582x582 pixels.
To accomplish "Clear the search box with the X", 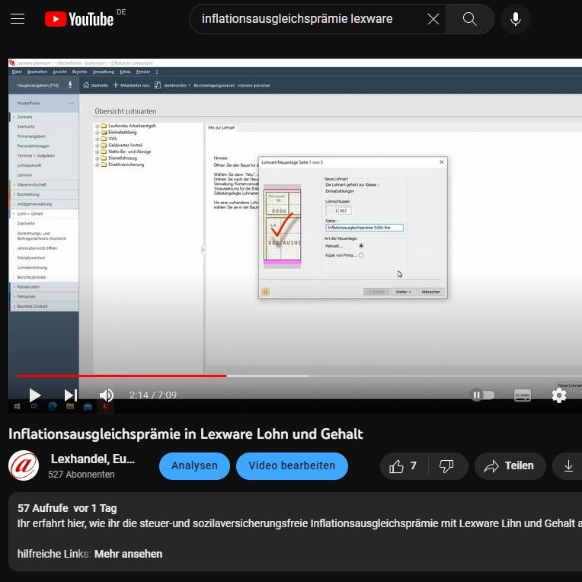I will (x=433, y=19).
